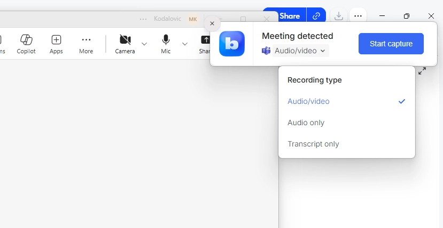This screenshot has width=443, height=228.
Task: Open Apps in the Teams toolbar
Action: point(56,44)
